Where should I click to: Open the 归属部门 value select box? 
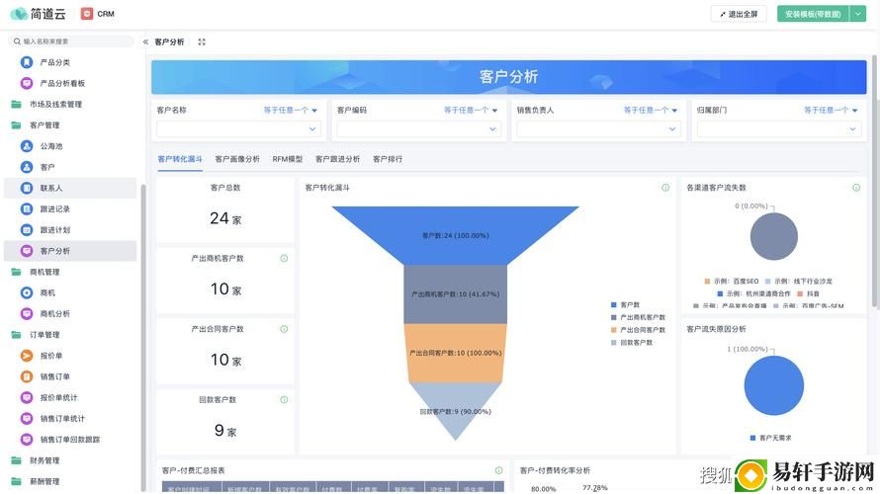[779, 129]
